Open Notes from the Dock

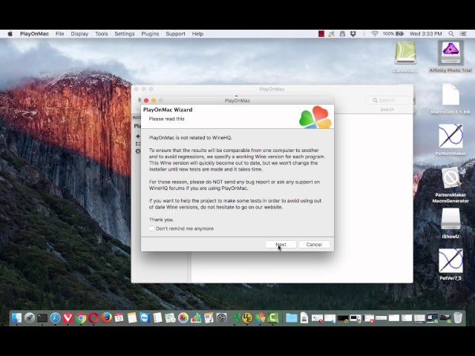coord(132,318)
